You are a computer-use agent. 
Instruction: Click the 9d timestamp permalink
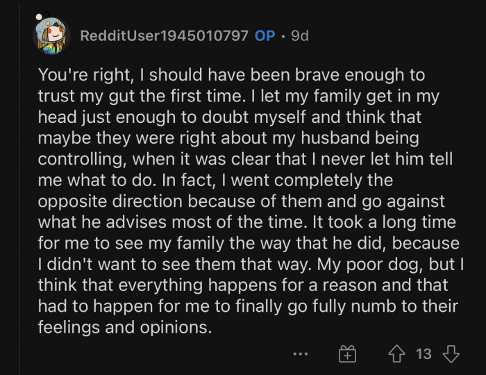click(x=299, y=35)
